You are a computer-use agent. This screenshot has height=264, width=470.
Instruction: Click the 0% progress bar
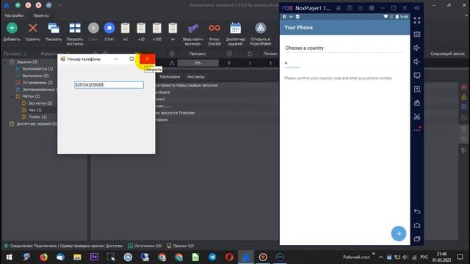point(198,63)
